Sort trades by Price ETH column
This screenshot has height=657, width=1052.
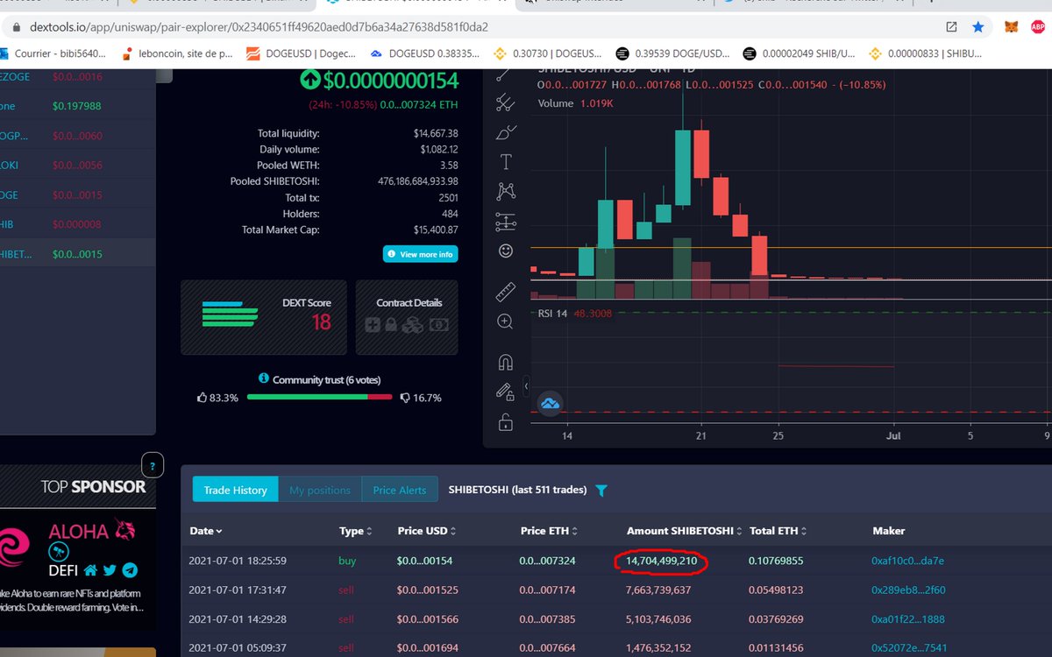click(549, 531)
